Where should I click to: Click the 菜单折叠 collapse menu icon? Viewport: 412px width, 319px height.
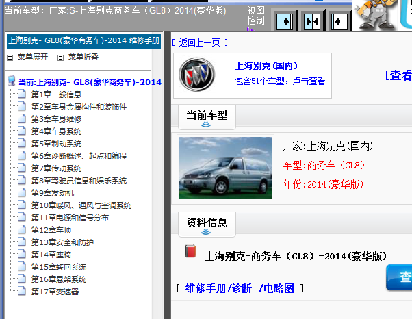(60, 58)
